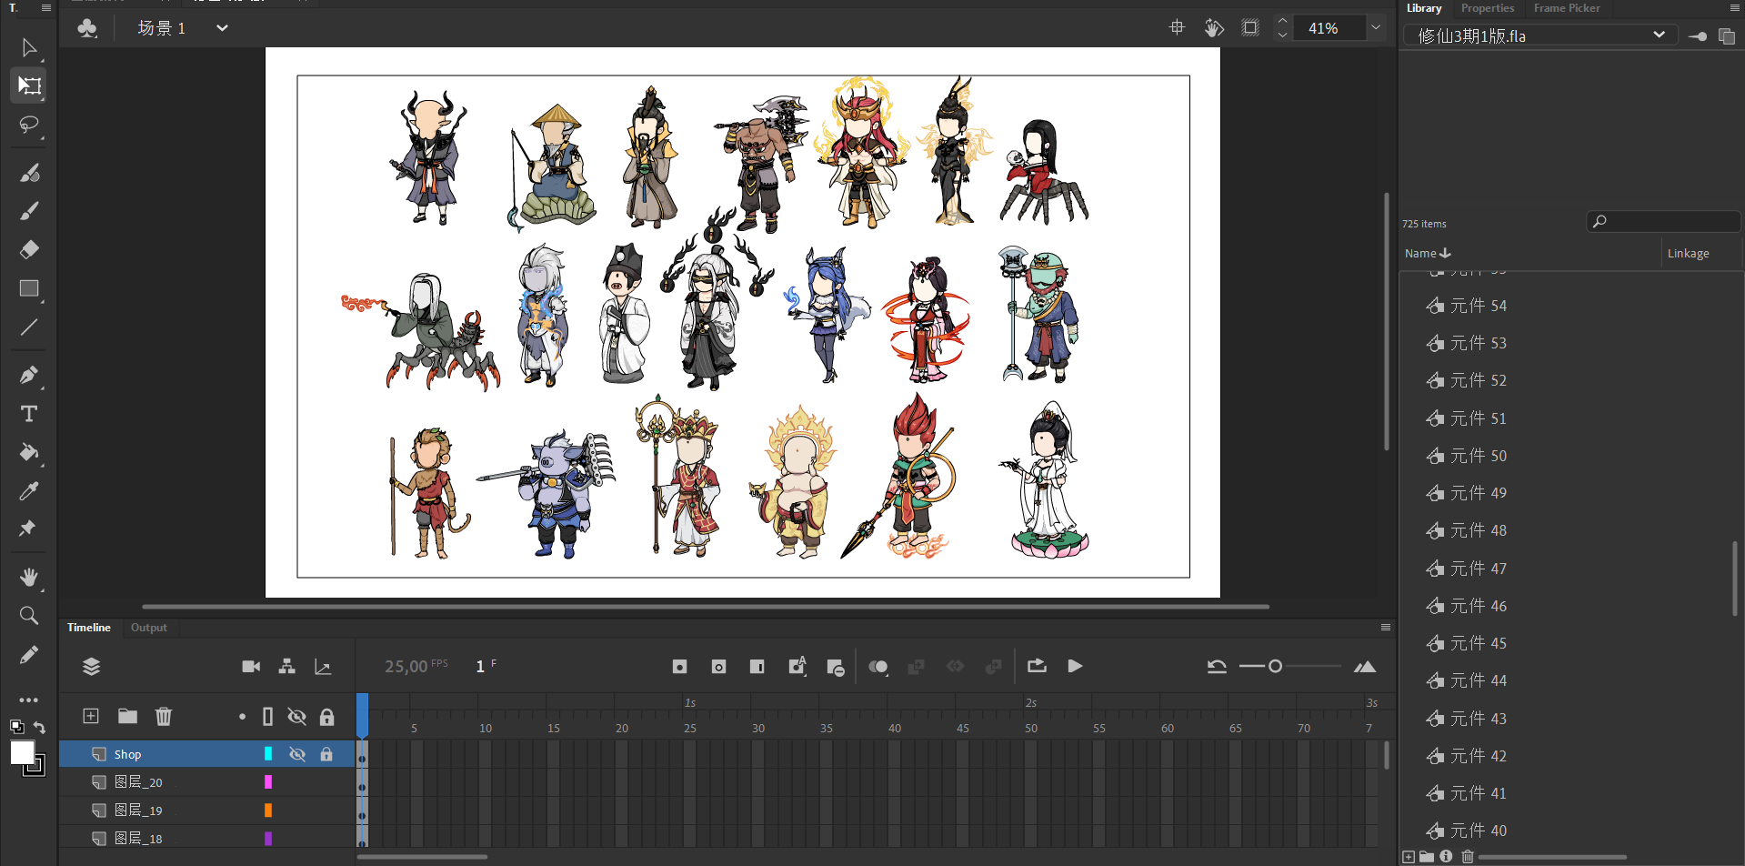Toggle lock on the Shop layer

pos(326,754)
